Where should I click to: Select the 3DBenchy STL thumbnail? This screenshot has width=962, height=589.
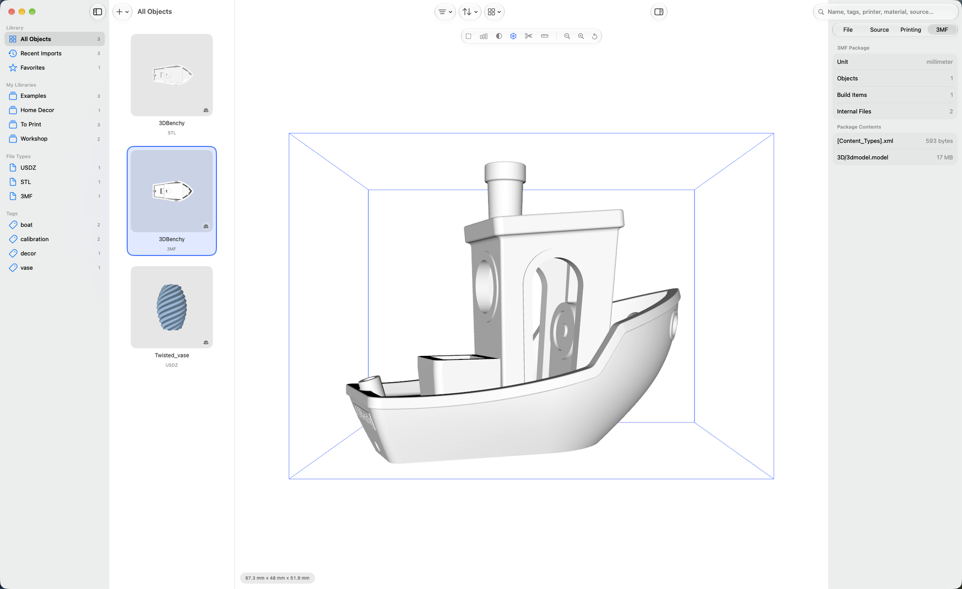pos(172,75)
